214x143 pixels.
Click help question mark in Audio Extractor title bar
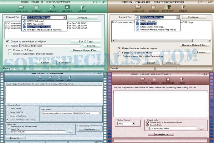tap(201, 2)
